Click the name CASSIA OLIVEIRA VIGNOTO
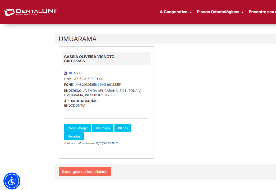This screenshot has height=190, width=276. (89, 57)
